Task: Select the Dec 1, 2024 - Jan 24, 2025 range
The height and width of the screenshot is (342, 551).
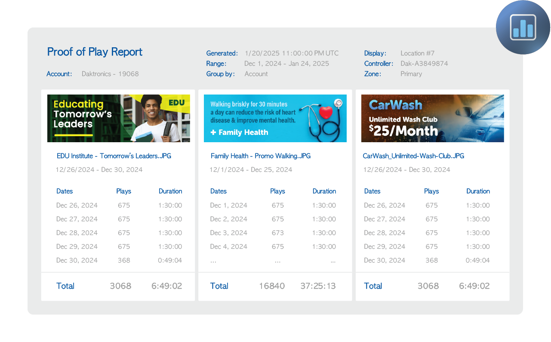Action: (x=286, y=64)
